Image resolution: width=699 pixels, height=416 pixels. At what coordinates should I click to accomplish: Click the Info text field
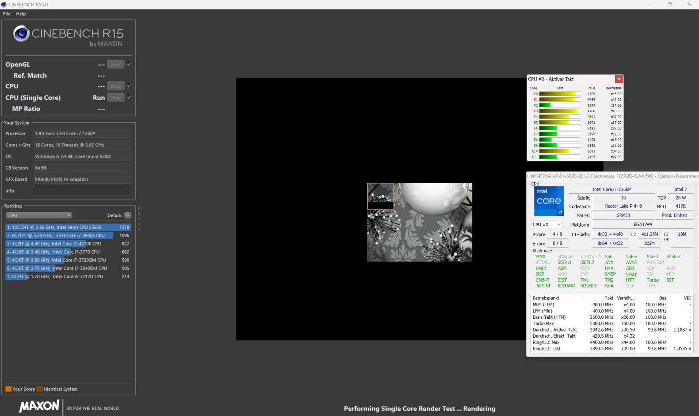82,191
